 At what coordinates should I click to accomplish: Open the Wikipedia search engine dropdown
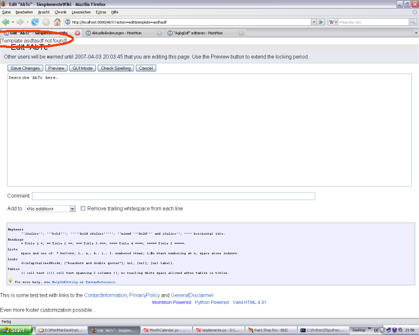[332, 22]
